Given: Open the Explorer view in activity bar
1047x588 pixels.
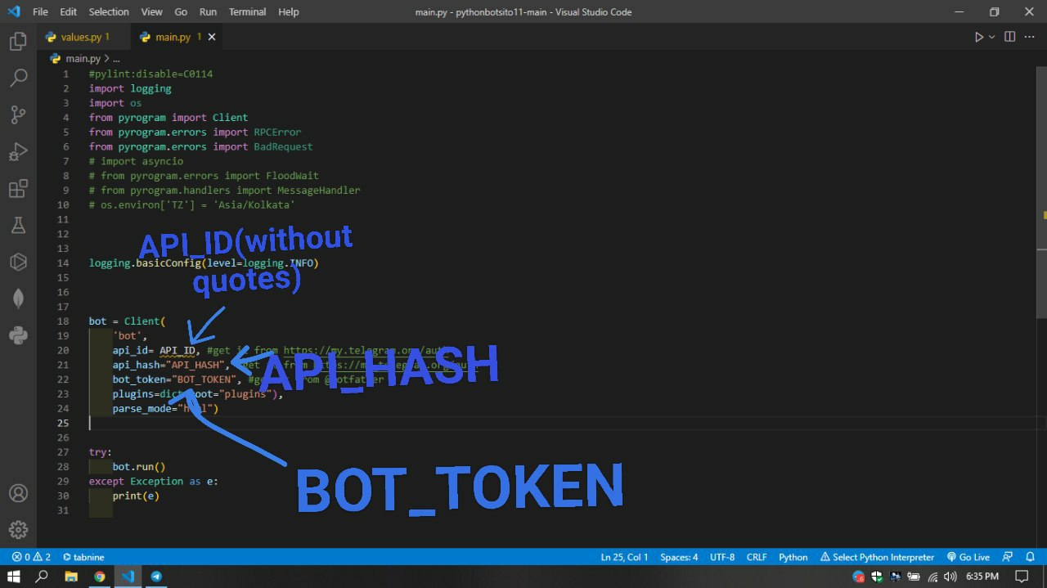Looking at the screenshot, I should tap(18, 41).
